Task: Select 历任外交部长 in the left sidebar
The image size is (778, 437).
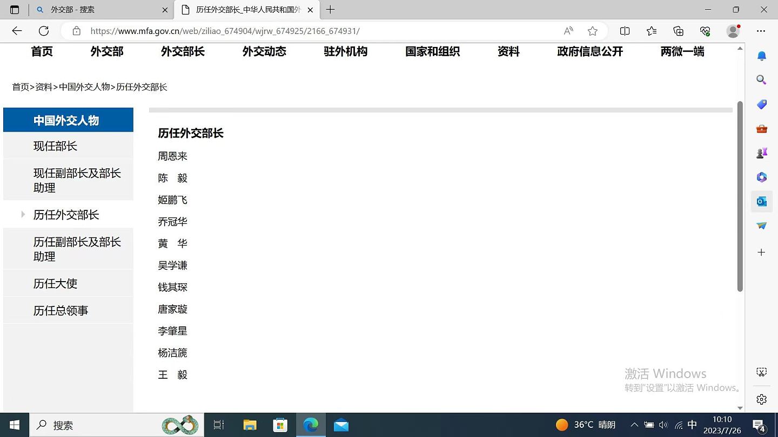Action: pyautogui.click(x=68, y=215)
